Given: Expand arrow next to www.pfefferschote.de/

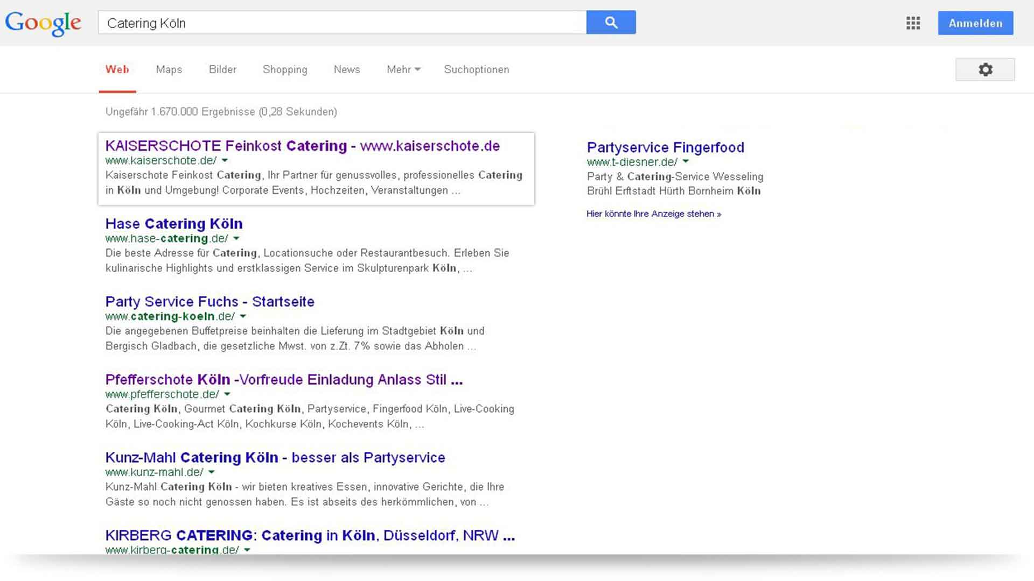Looking at the screenshot, I should (x=227, y=394).
